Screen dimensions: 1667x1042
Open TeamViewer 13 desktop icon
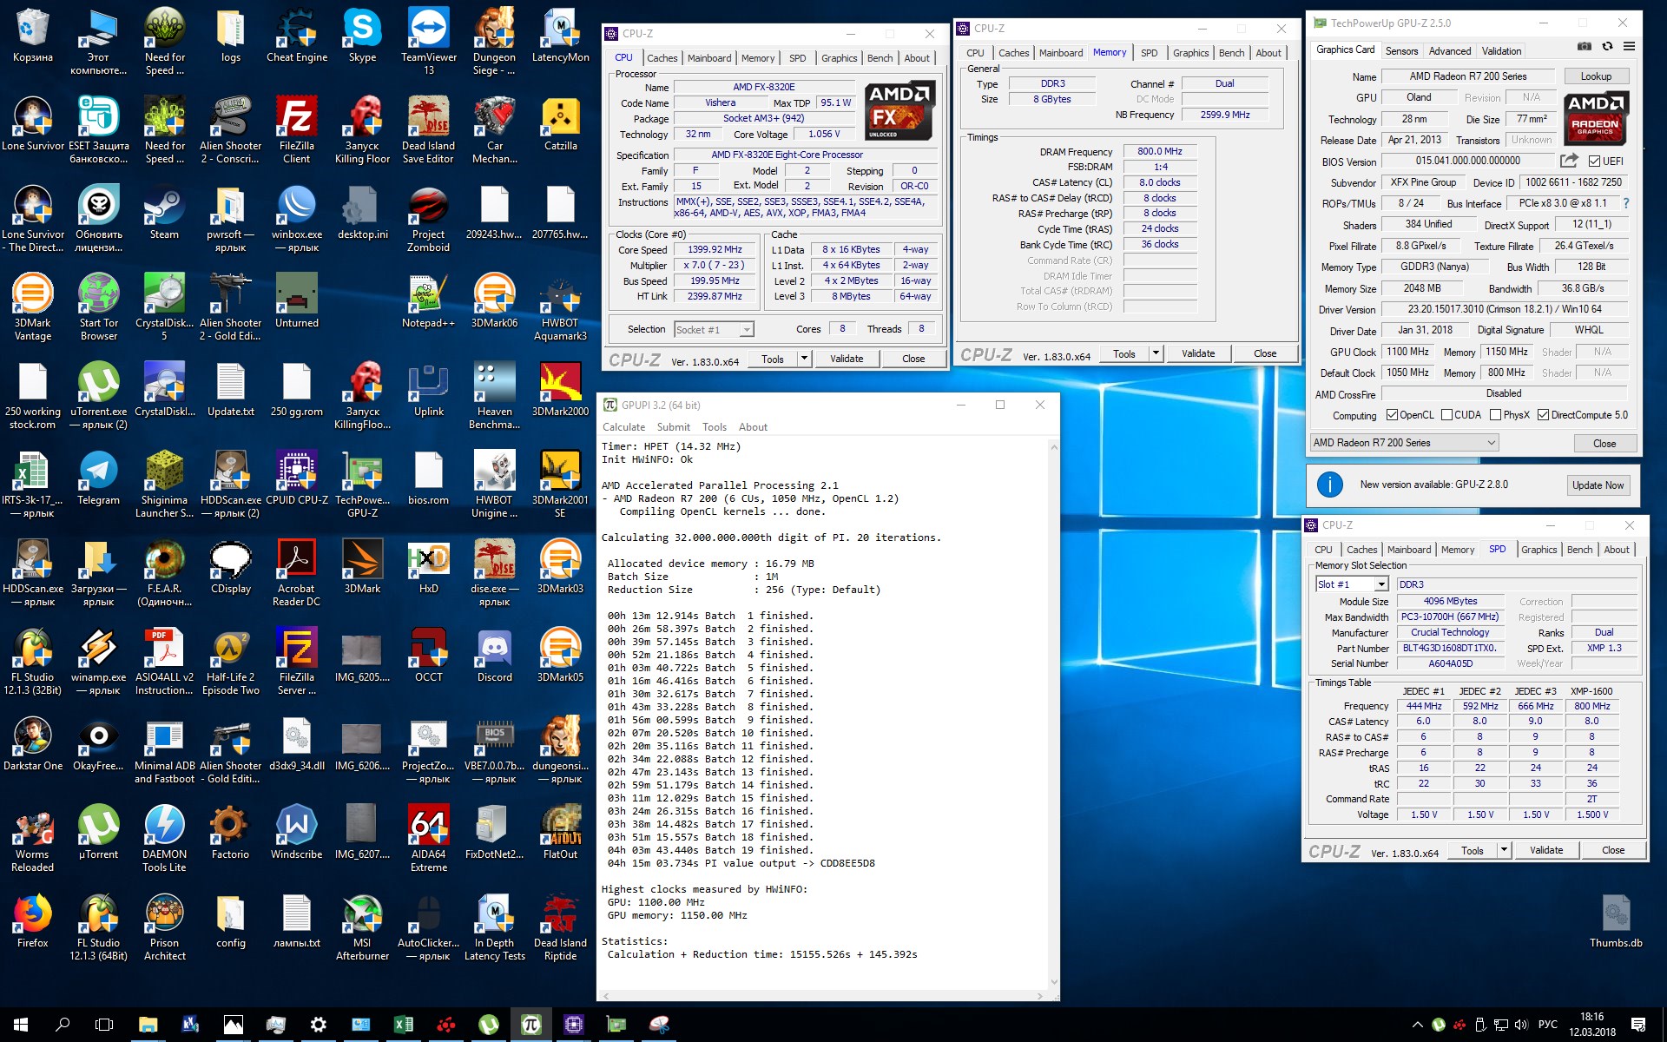pos(429,42)
